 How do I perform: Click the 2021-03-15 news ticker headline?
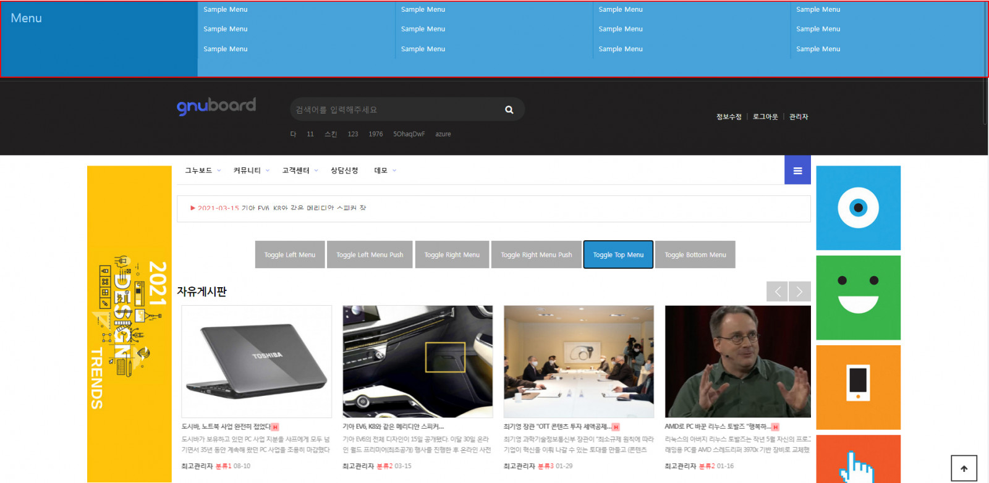pyautogui.click(x=278, y=208)
